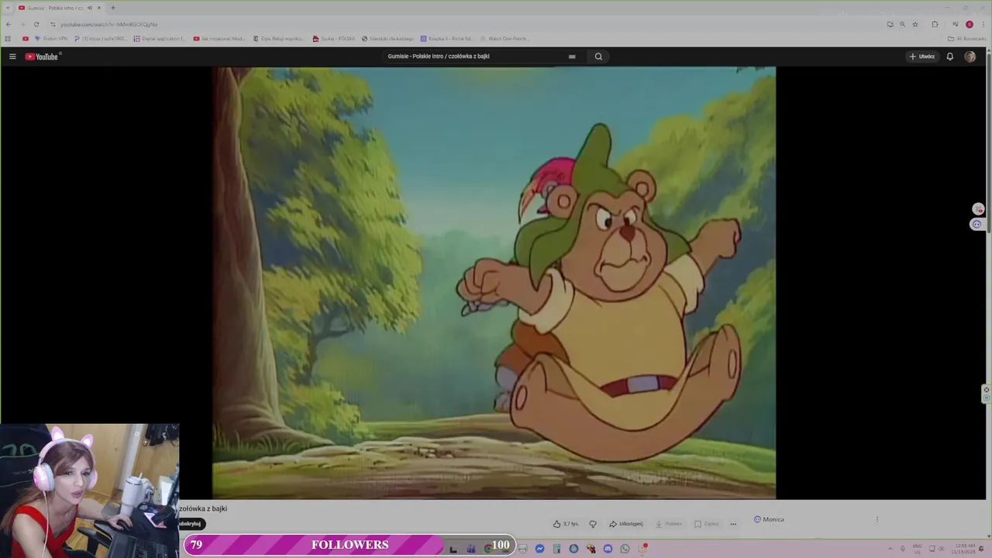Open the Calculator taskbar icon
992x558 pixels.
[556, 549]
